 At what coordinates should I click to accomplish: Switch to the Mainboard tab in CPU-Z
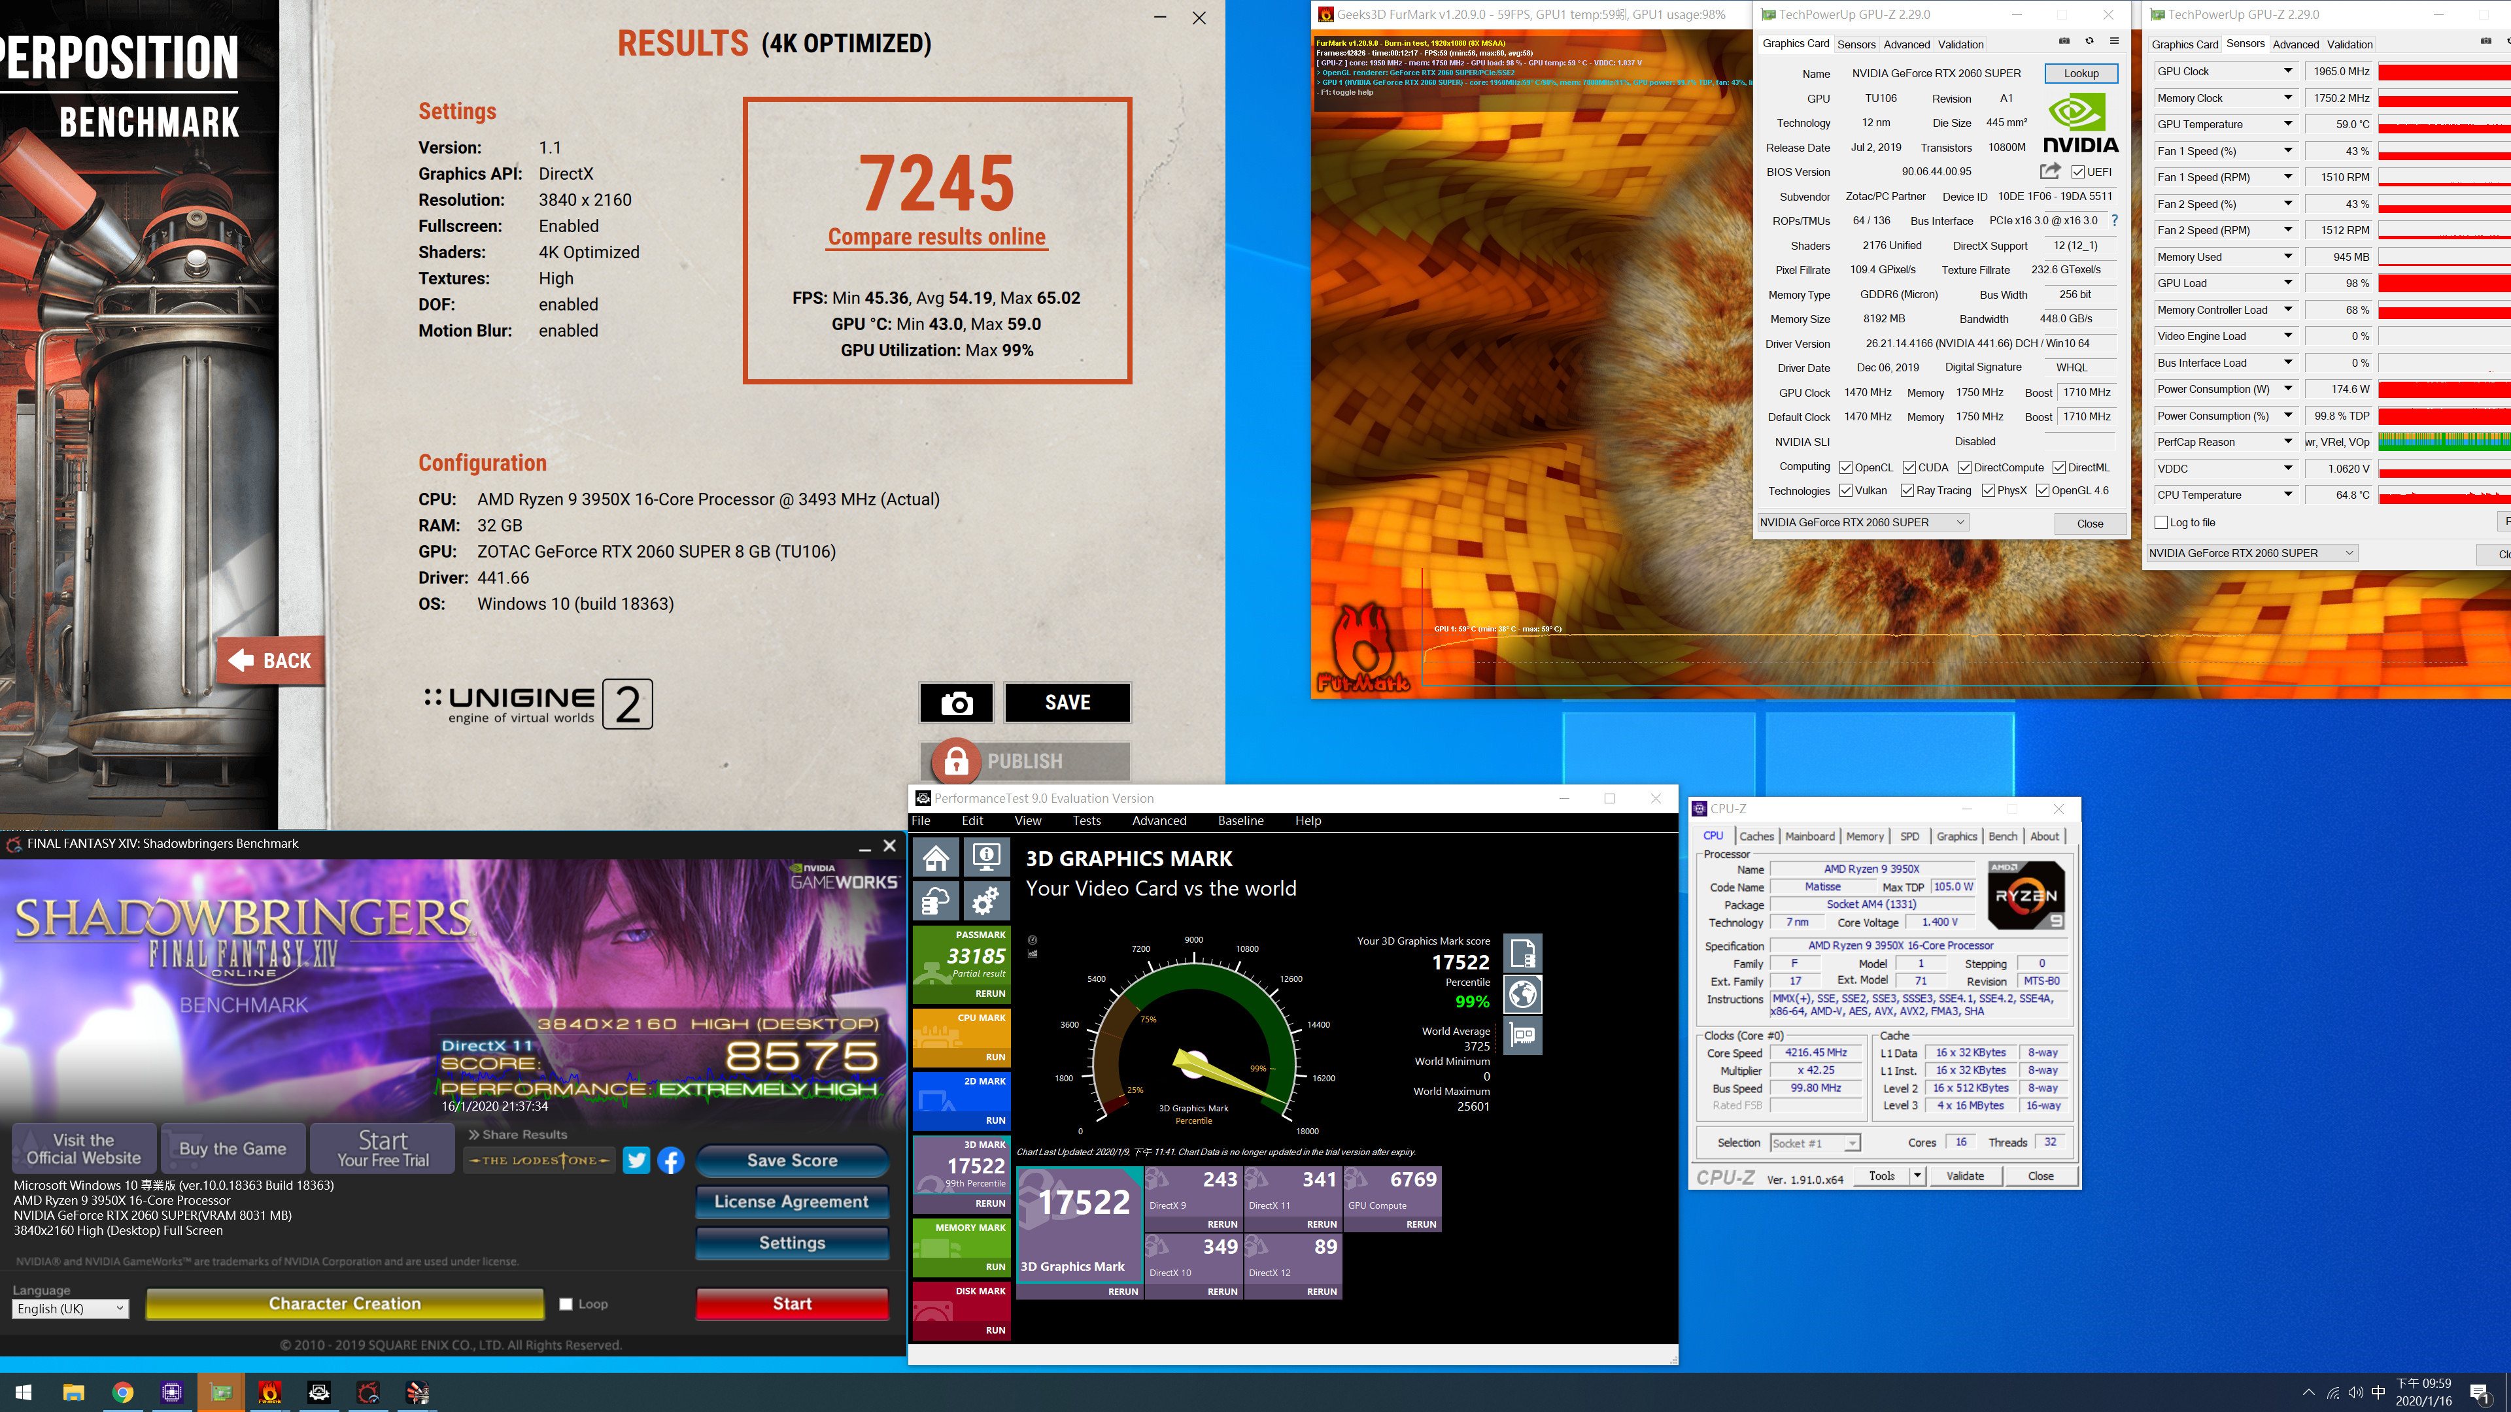pos(1809,836)
